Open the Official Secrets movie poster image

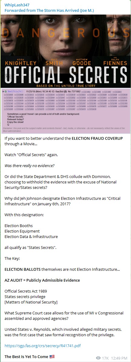pyautogui.click(x=65, y=51)
